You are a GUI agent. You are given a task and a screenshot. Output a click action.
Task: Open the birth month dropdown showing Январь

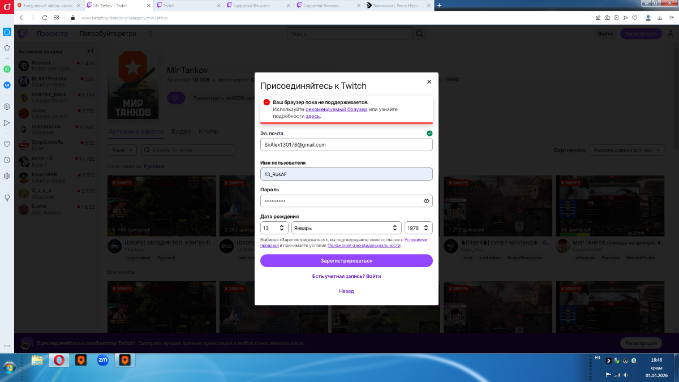pos(346,228)
